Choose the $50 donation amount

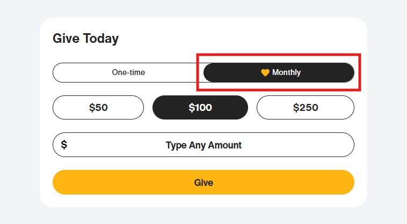coord(98,107)
